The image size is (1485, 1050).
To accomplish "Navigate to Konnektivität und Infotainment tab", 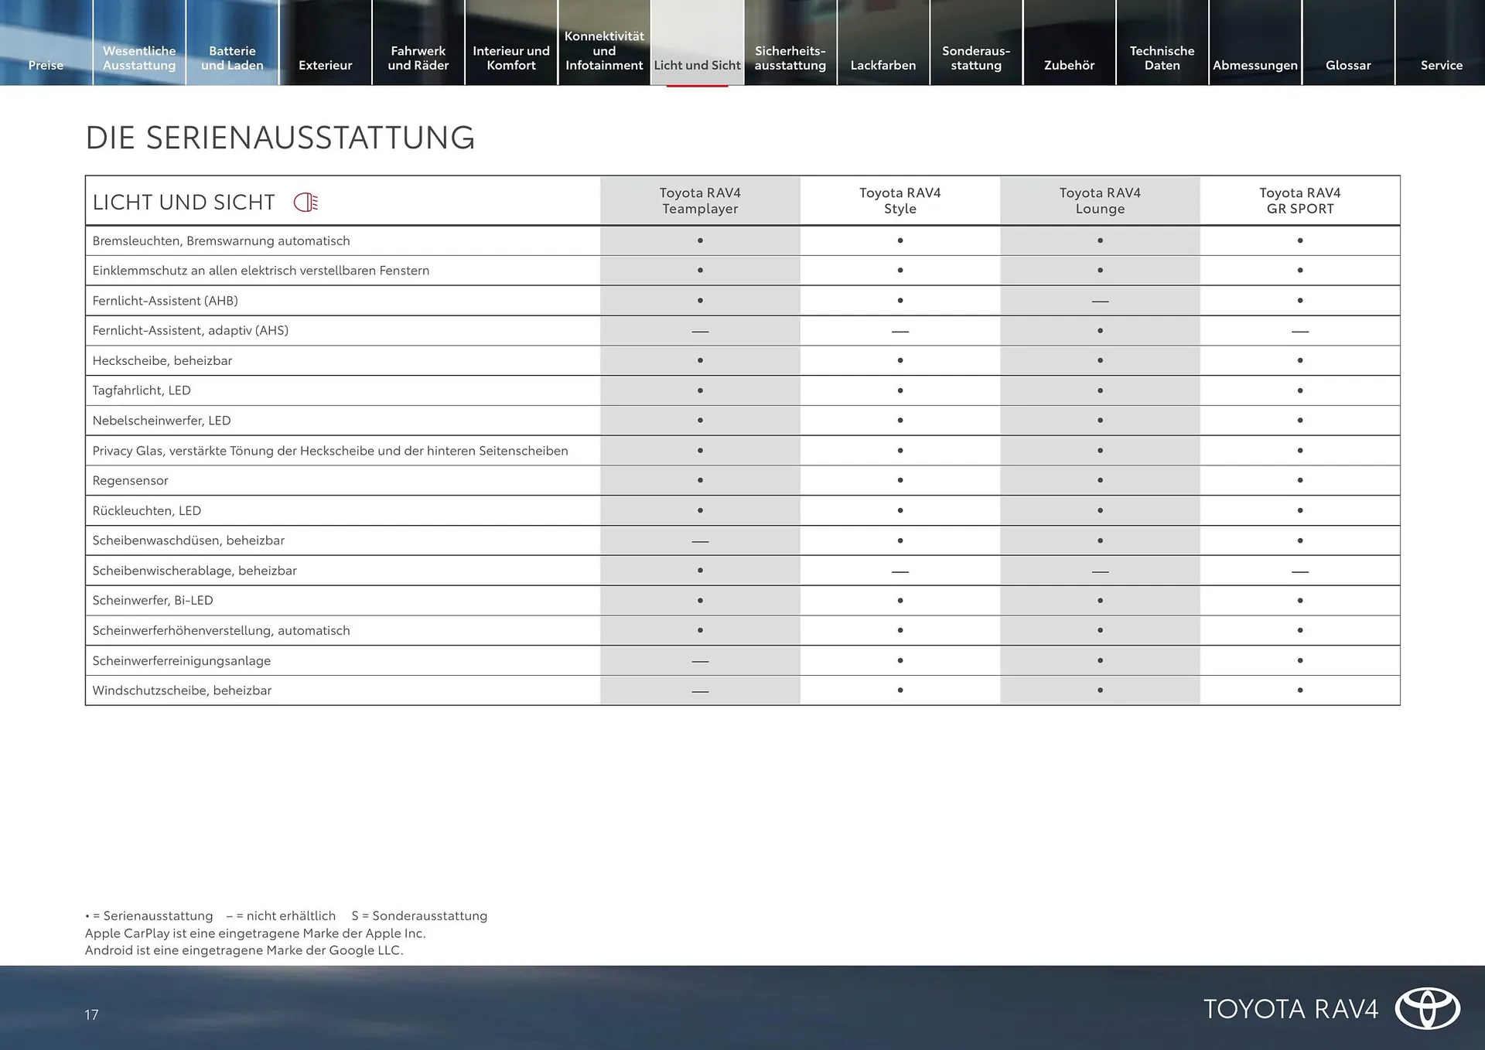I will (x=604, y=51).
